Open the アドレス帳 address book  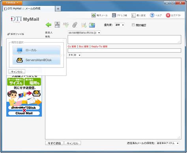click(120, 15)
